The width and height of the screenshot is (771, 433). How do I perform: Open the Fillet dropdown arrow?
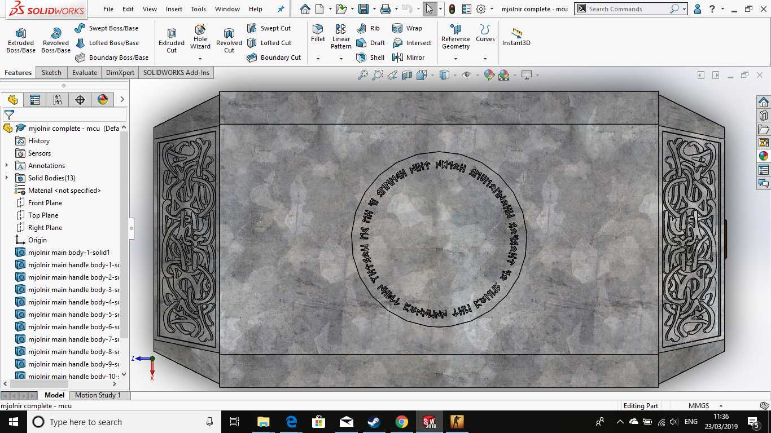(318, 59)
